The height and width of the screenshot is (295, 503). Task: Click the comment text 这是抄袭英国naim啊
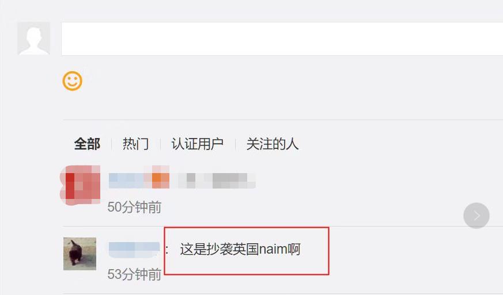240,249
